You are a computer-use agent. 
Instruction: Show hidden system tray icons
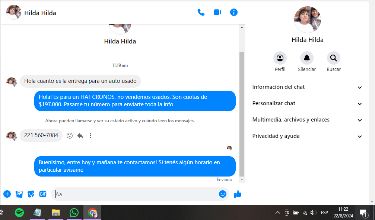pyautogui.click(x=278, y=212)
